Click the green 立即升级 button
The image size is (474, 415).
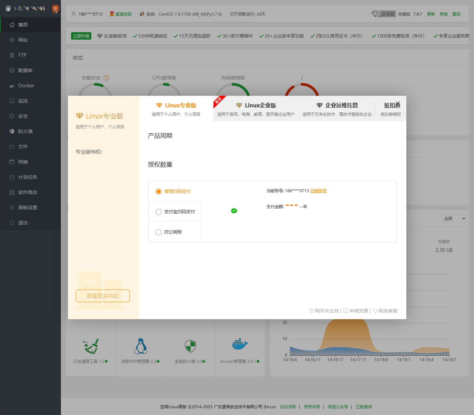pos(81,36)
